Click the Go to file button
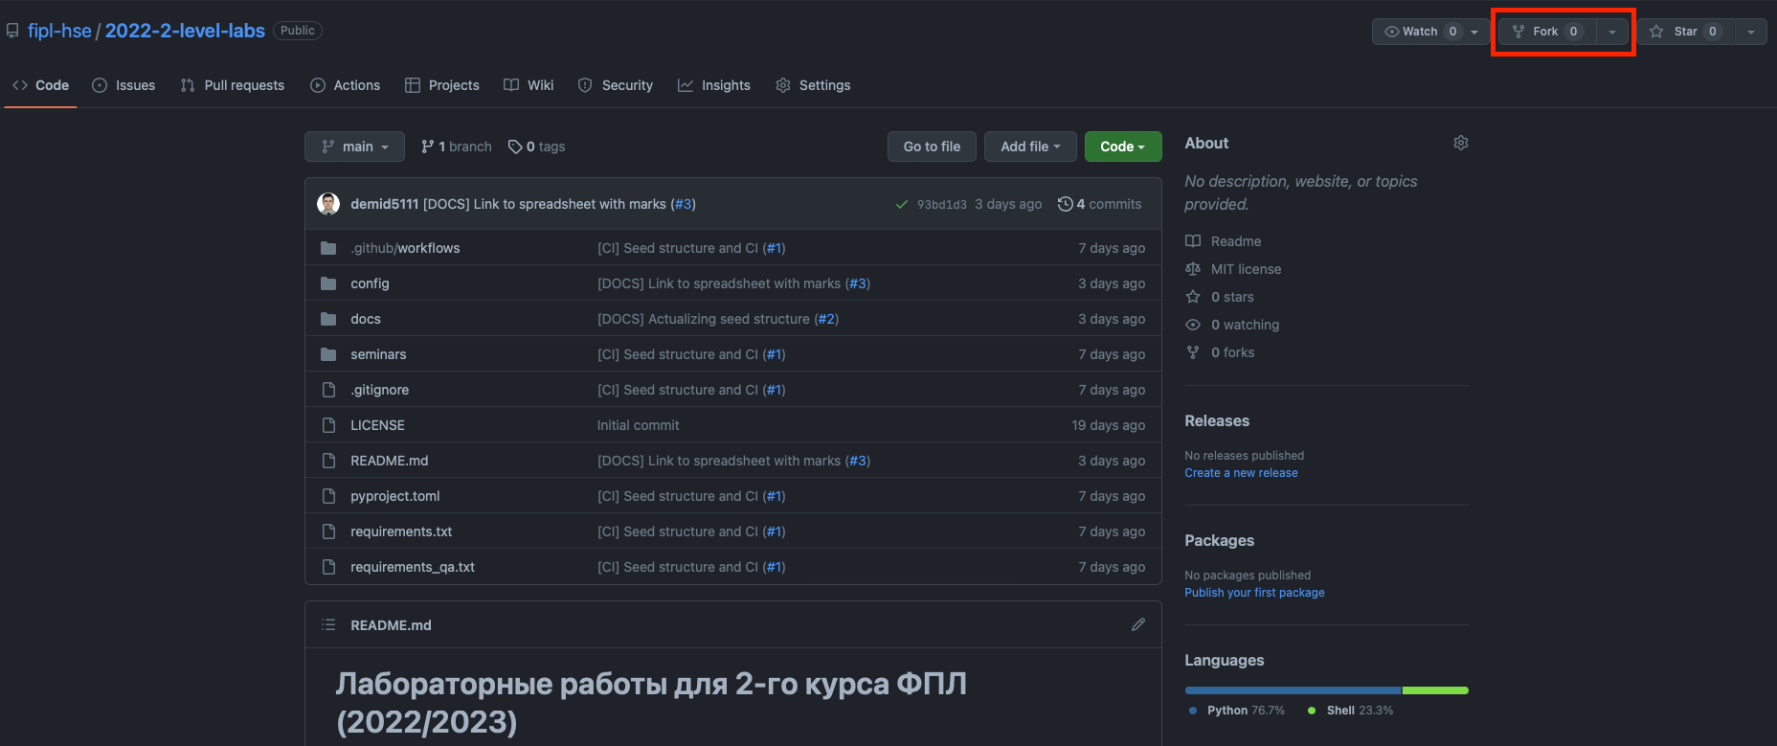1777x746 pixels. (932, 147)
